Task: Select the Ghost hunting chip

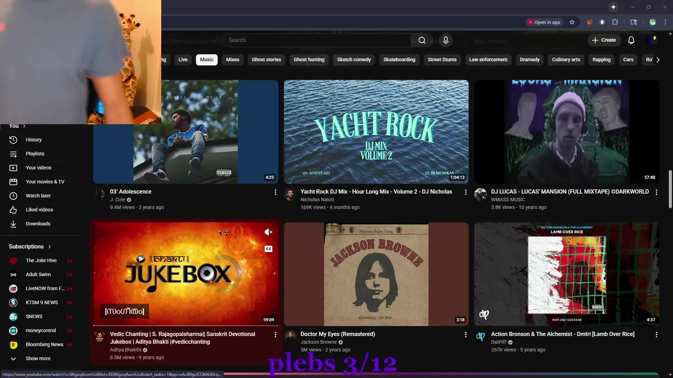Action: tap(309, 60)
